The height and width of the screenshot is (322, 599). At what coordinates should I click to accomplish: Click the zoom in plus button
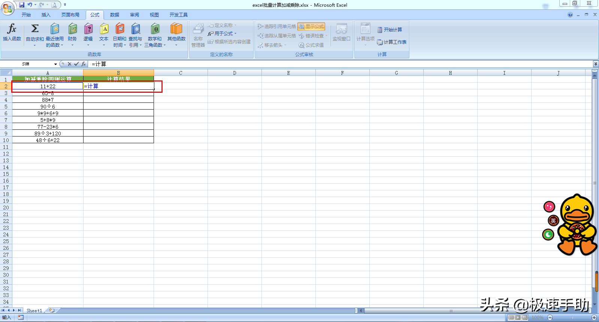pos(594,318)
